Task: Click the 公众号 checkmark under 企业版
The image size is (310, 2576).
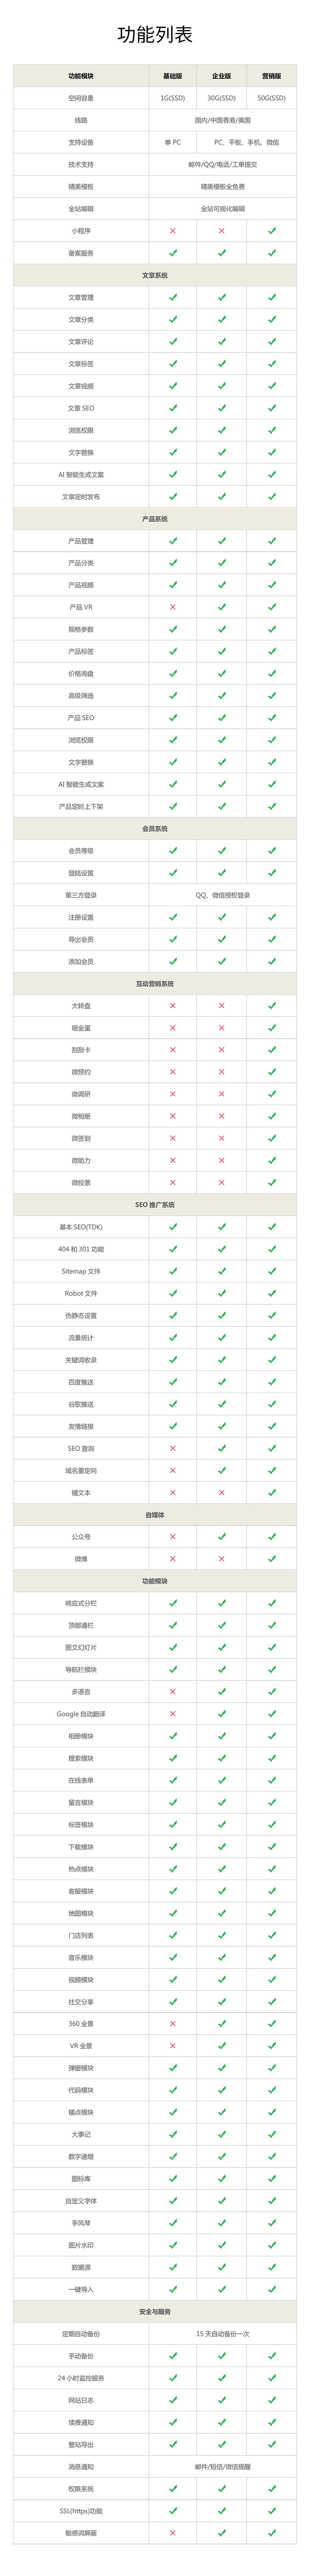Action: click(x=222, y=1537)
